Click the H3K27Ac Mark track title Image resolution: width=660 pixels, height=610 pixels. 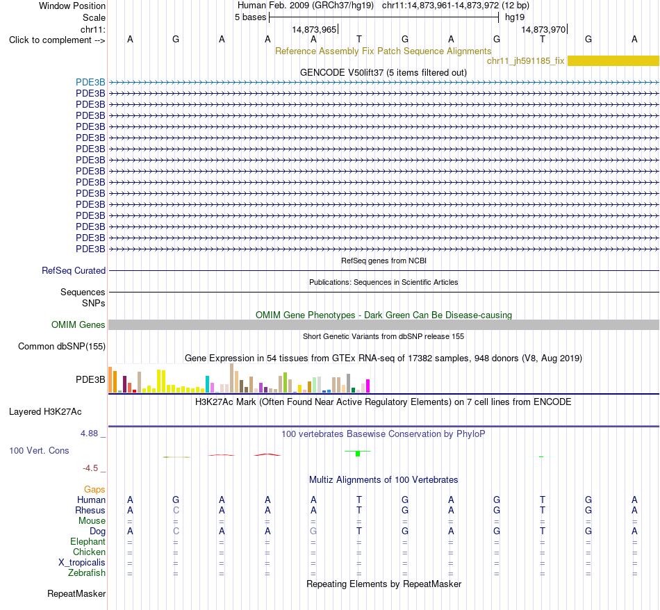(383, 402)
